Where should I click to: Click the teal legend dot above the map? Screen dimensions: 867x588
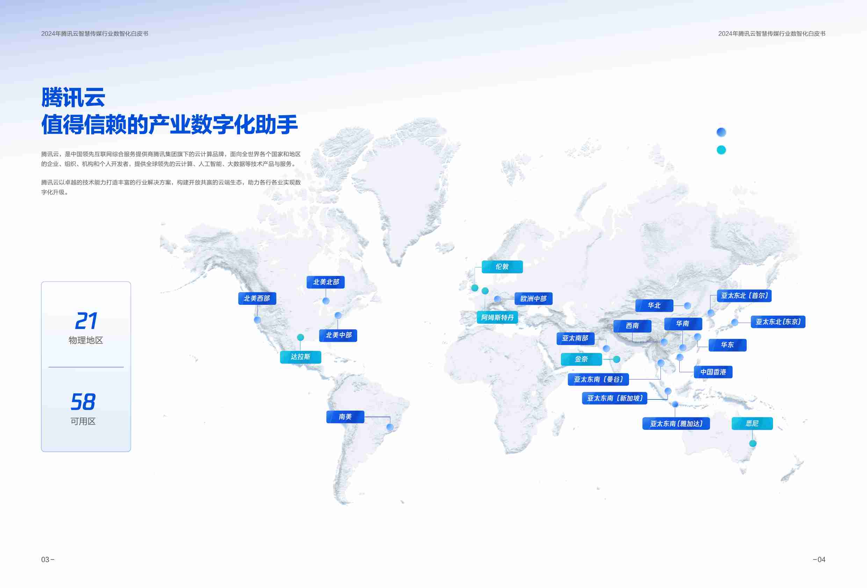point(721,149)
